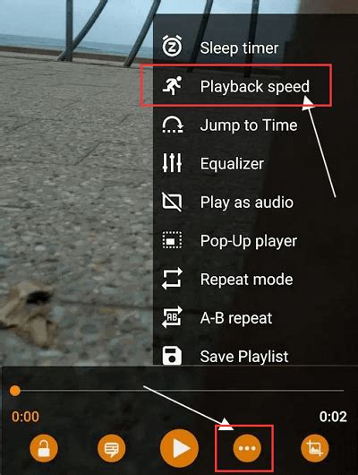Viewport: 358px width, 475px height.
Task: Click the running man Playback speed icon
Action: pyautogui.click(x=172, y=85)
